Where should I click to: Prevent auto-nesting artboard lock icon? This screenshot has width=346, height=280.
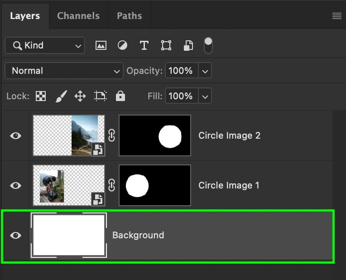101,96
